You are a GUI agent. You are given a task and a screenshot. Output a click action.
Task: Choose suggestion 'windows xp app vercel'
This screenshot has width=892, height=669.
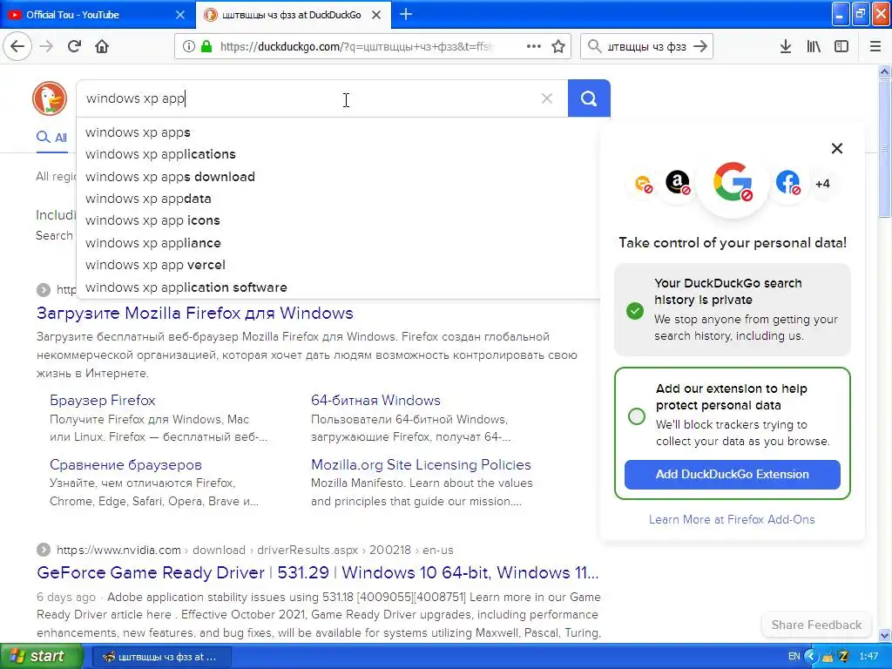click(338, 265)
